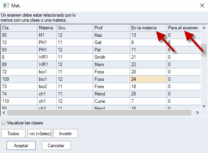The image size is (208, 153).
Task: Select the value 25 in class 74 row
Action: (x=148, y=94)
